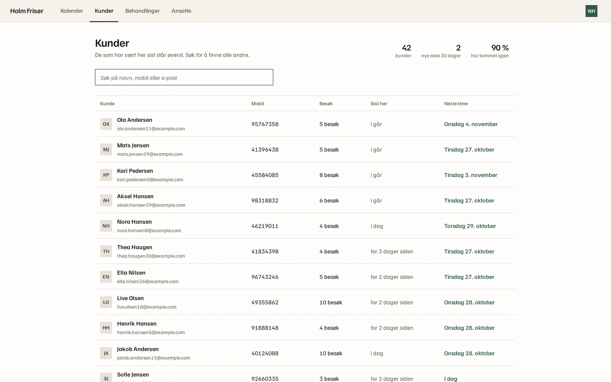611x382 pixels.
Task: Click email aksel.hansen39@example.com
Action: pyautogui.click(x=151, y=205)
